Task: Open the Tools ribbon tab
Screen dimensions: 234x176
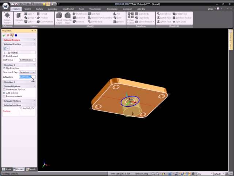Action: click(82, 9)
